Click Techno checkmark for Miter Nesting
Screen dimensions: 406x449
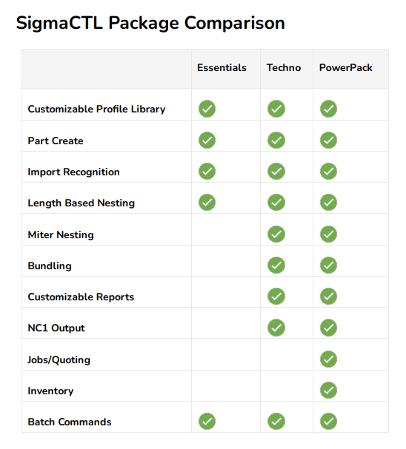(x=276, y=234)
